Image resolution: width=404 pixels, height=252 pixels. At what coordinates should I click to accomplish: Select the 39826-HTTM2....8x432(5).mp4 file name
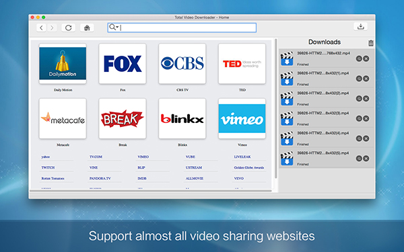(323, 153)
